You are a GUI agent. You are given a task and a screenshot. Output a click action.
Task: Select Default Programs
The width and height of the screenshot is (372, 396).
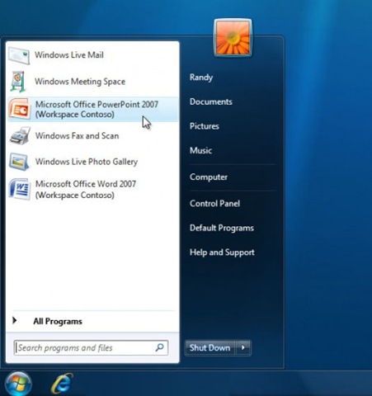(x=222, y=228)
